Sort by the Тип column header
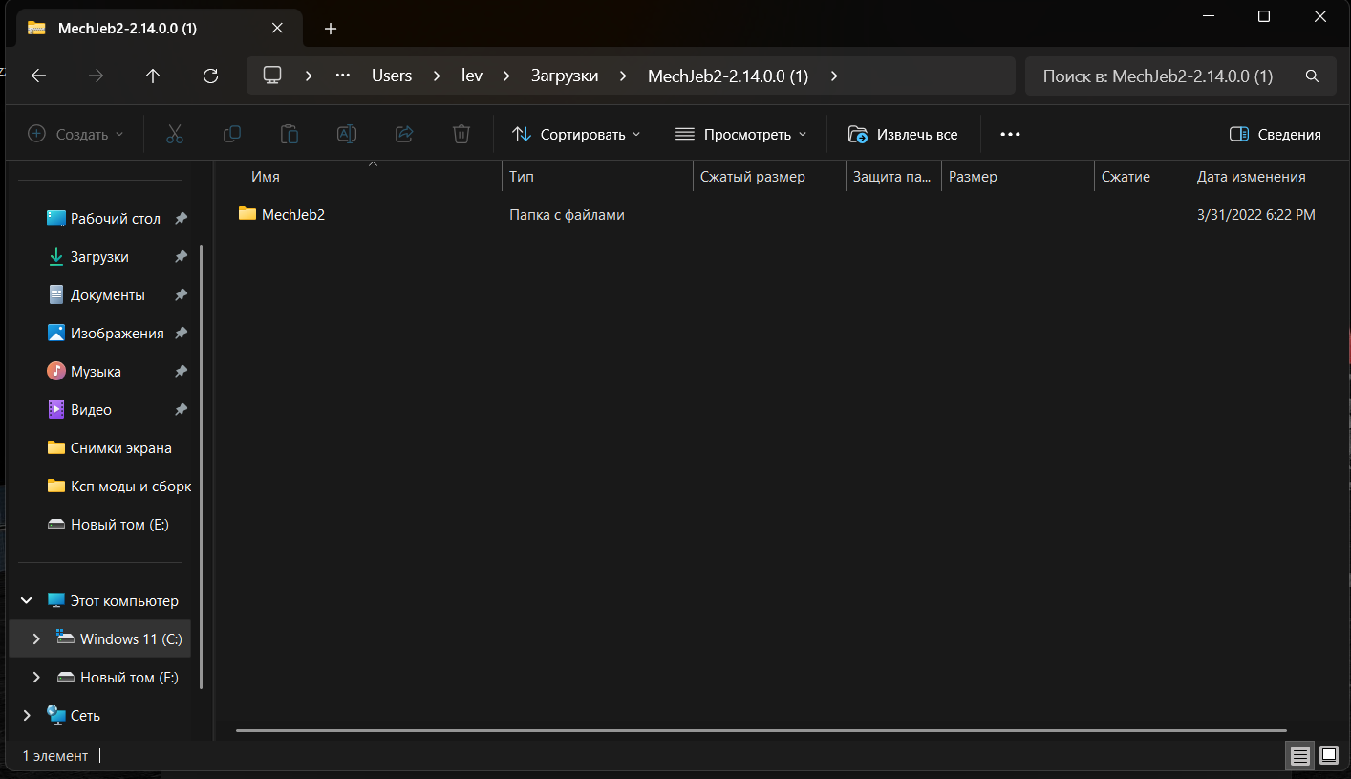Screen dimensions: 1351x779 click(522, 177)
